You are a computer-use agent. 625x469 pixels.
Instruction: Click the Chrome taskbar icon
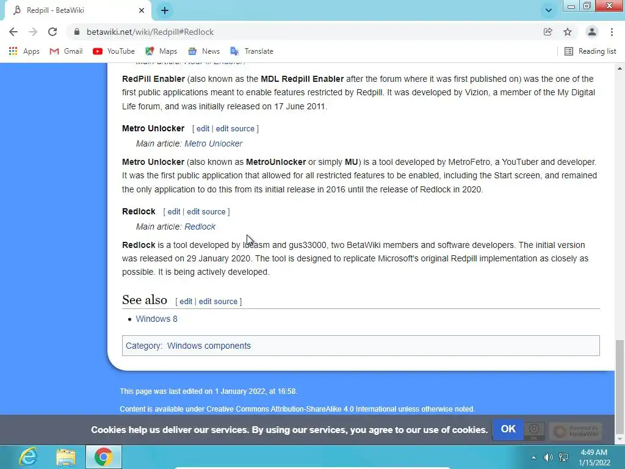point(104,457)
